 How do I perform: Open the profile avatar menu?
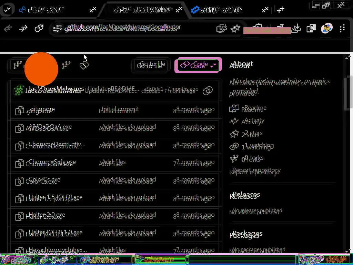(327, 28)
